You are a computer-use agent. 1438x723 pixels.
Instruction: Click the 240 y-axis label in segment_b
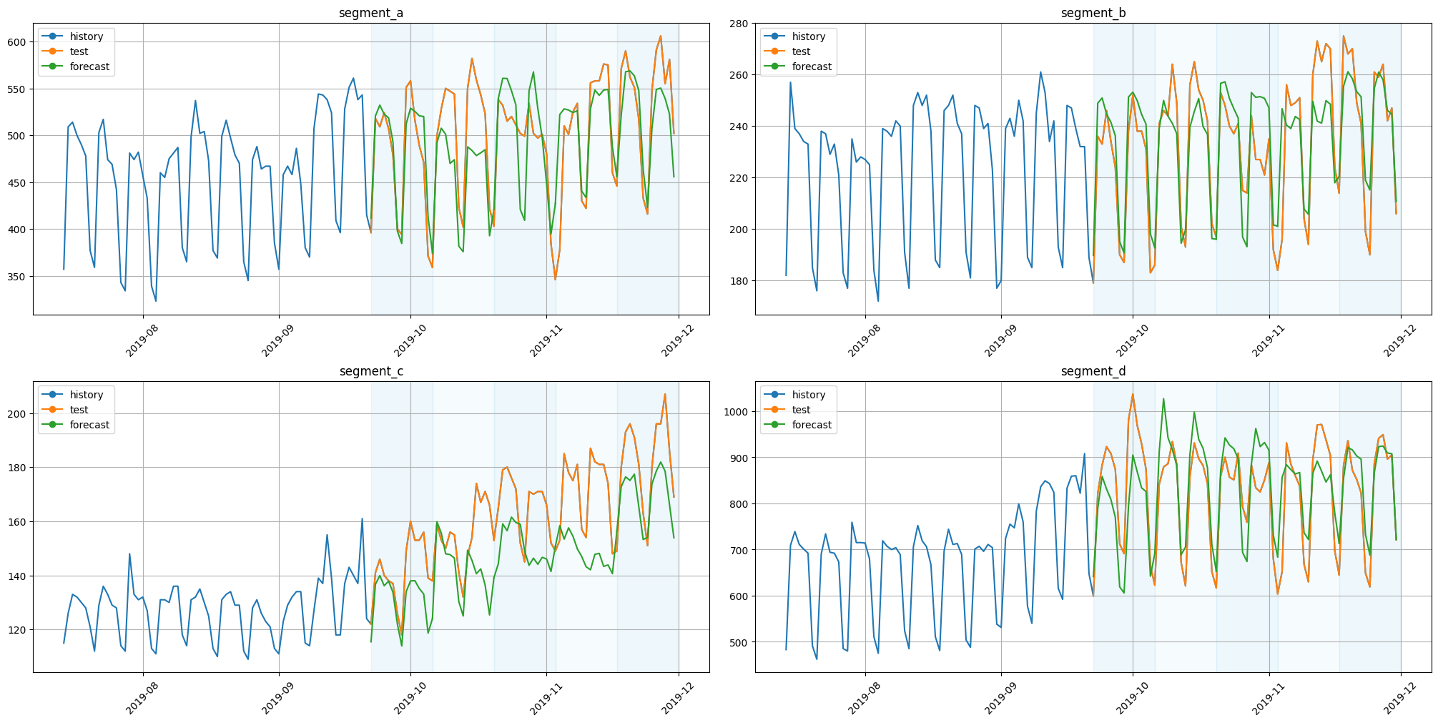739,127
